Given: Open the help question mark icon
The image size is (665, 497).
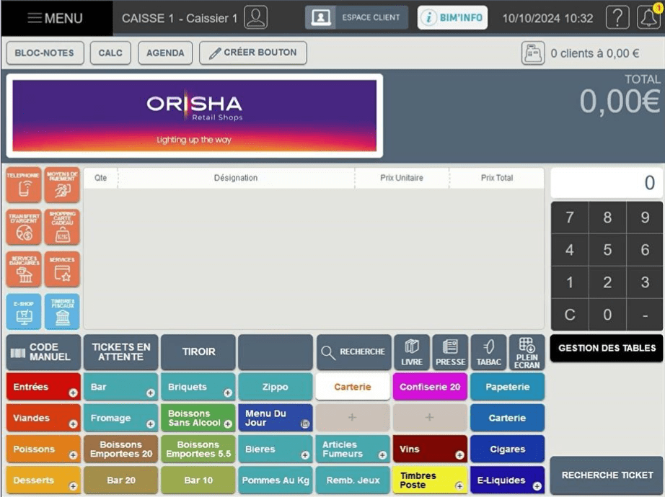Looking at the screenshot, I should tap(617, 17).
